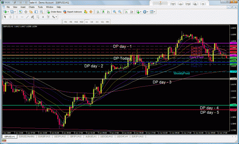Switch chart to Candlesticks style
This screenshot has width=239, height=144.
pos(103,12)
